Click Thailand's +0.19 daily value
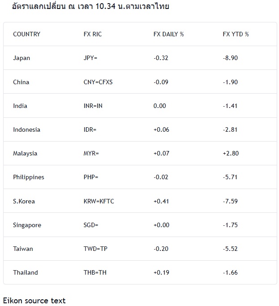This screenshot has width=279, height=306. 161,272
